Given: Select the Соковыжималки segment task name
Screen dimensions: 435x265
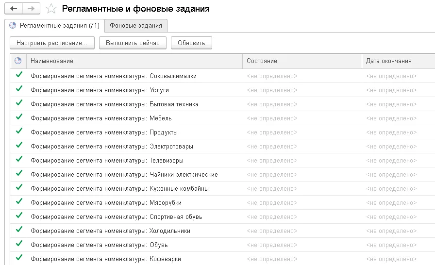Looking at the screenshot, I should tap(114, 76).
